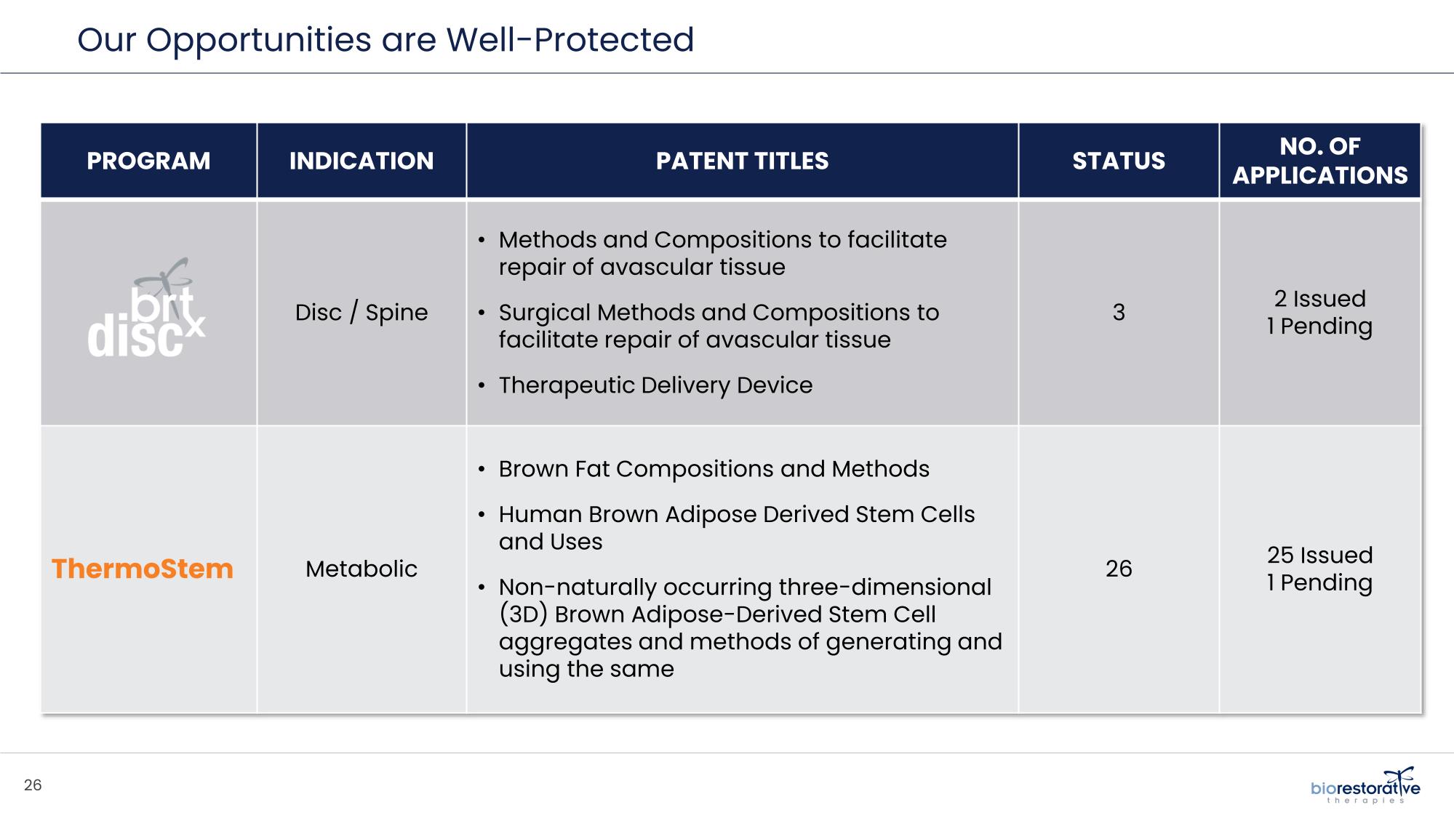Click the status value 26 in table
The height and width of the screenshot is (818, 1454).
click(x=1119, y=569)
